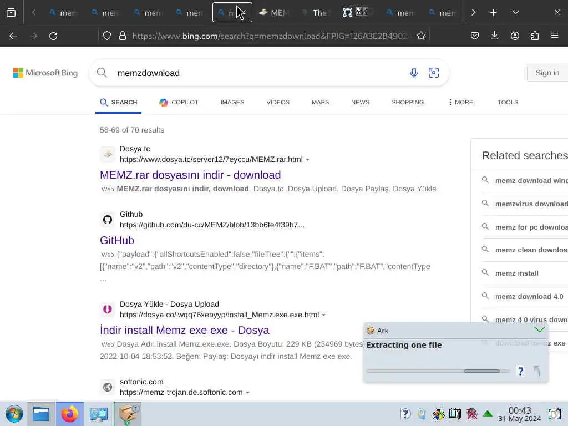Click the Ark extraction progress bar
The height and width of the screenshot is (426, 568).
coord(438,371)
